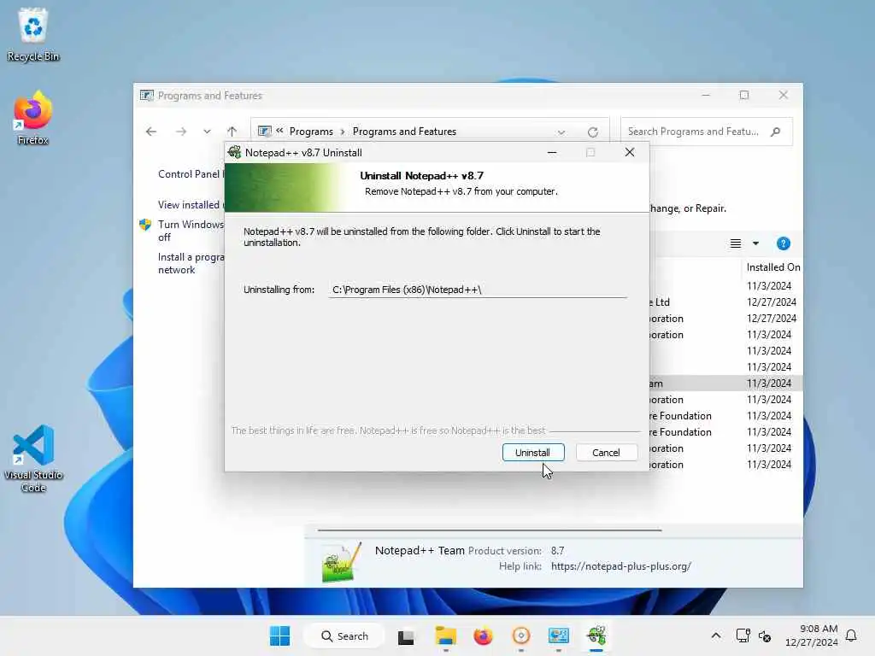Select the highlighted Notepad++ Team row date

(x=769, y=384)
